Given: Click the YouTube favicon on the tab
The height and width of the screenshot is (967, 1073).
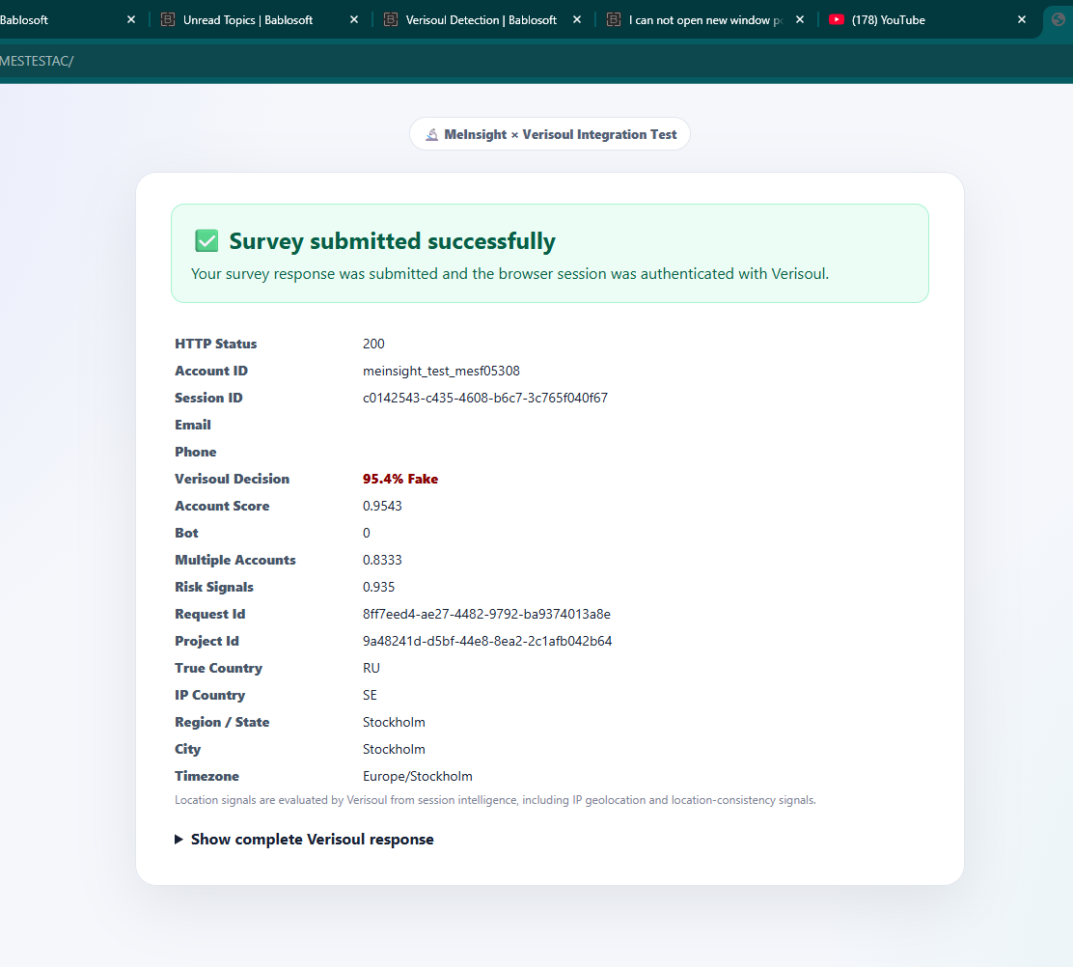Looking at the screenshot, I should (x=837, y=20).
